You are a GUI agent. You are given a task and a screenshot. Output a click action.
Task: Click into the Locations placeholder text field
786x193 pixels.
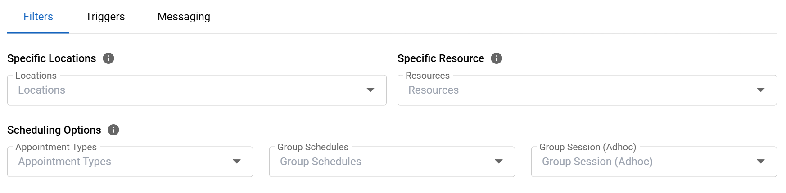(42, 90)
